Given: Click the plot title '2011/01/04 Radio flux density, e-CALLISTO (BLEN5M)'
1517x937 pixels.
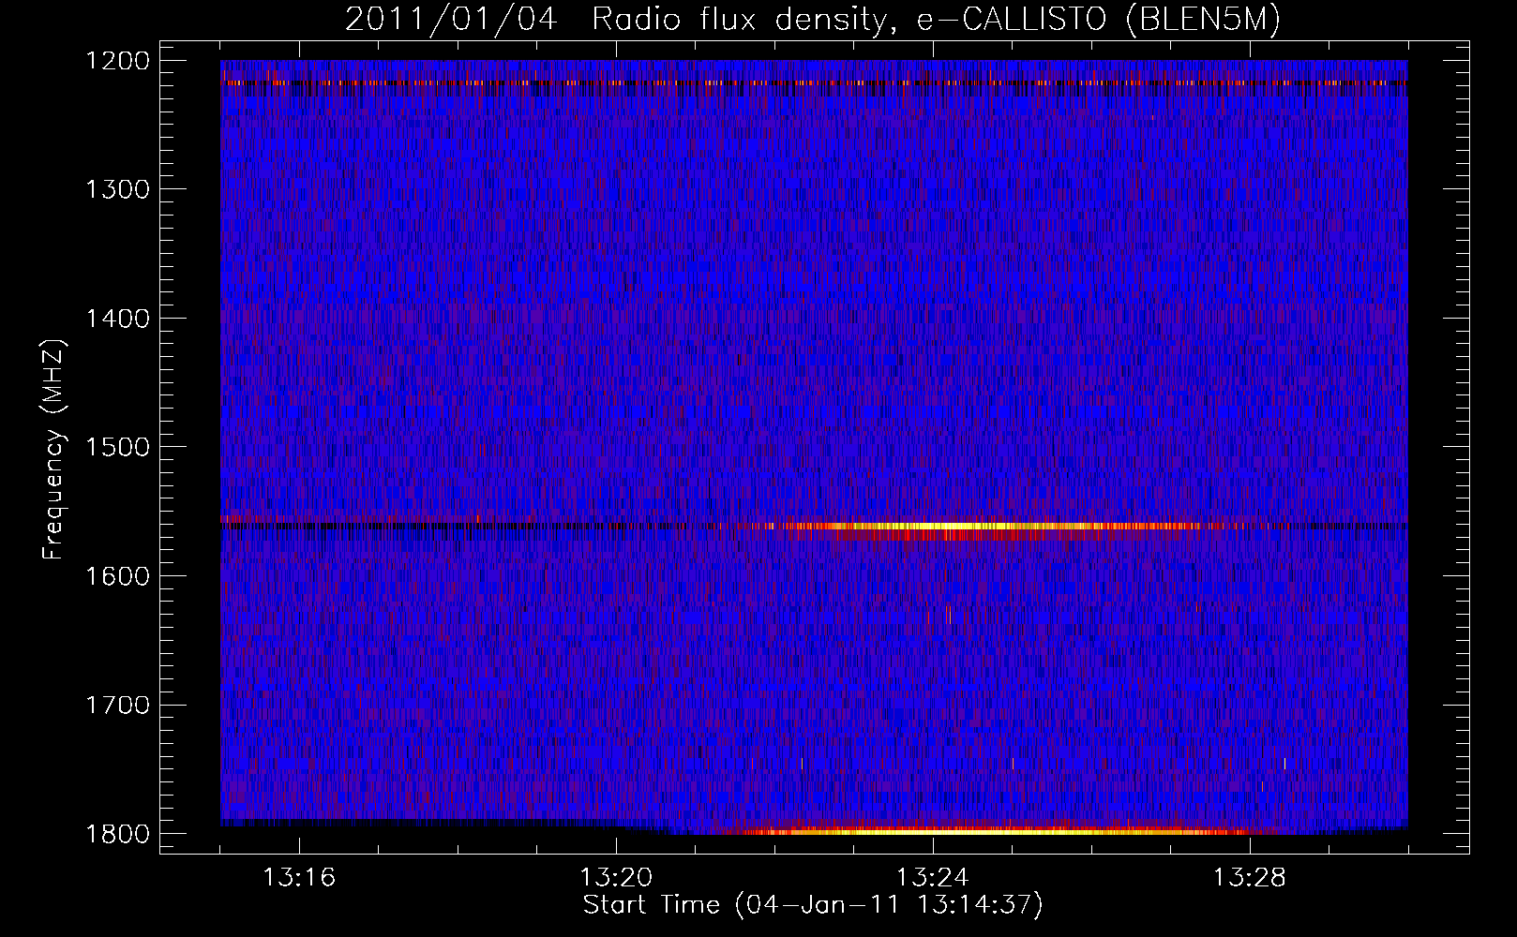Looking at the screenshot, I should point(812,20).
